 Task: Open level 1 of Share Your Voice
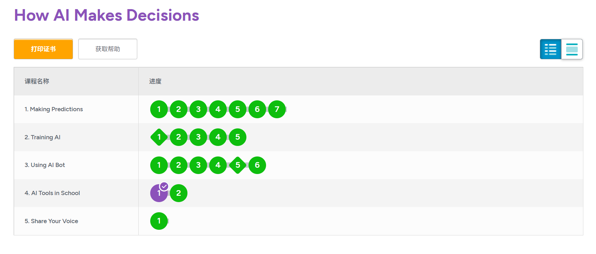pos(159,221)
